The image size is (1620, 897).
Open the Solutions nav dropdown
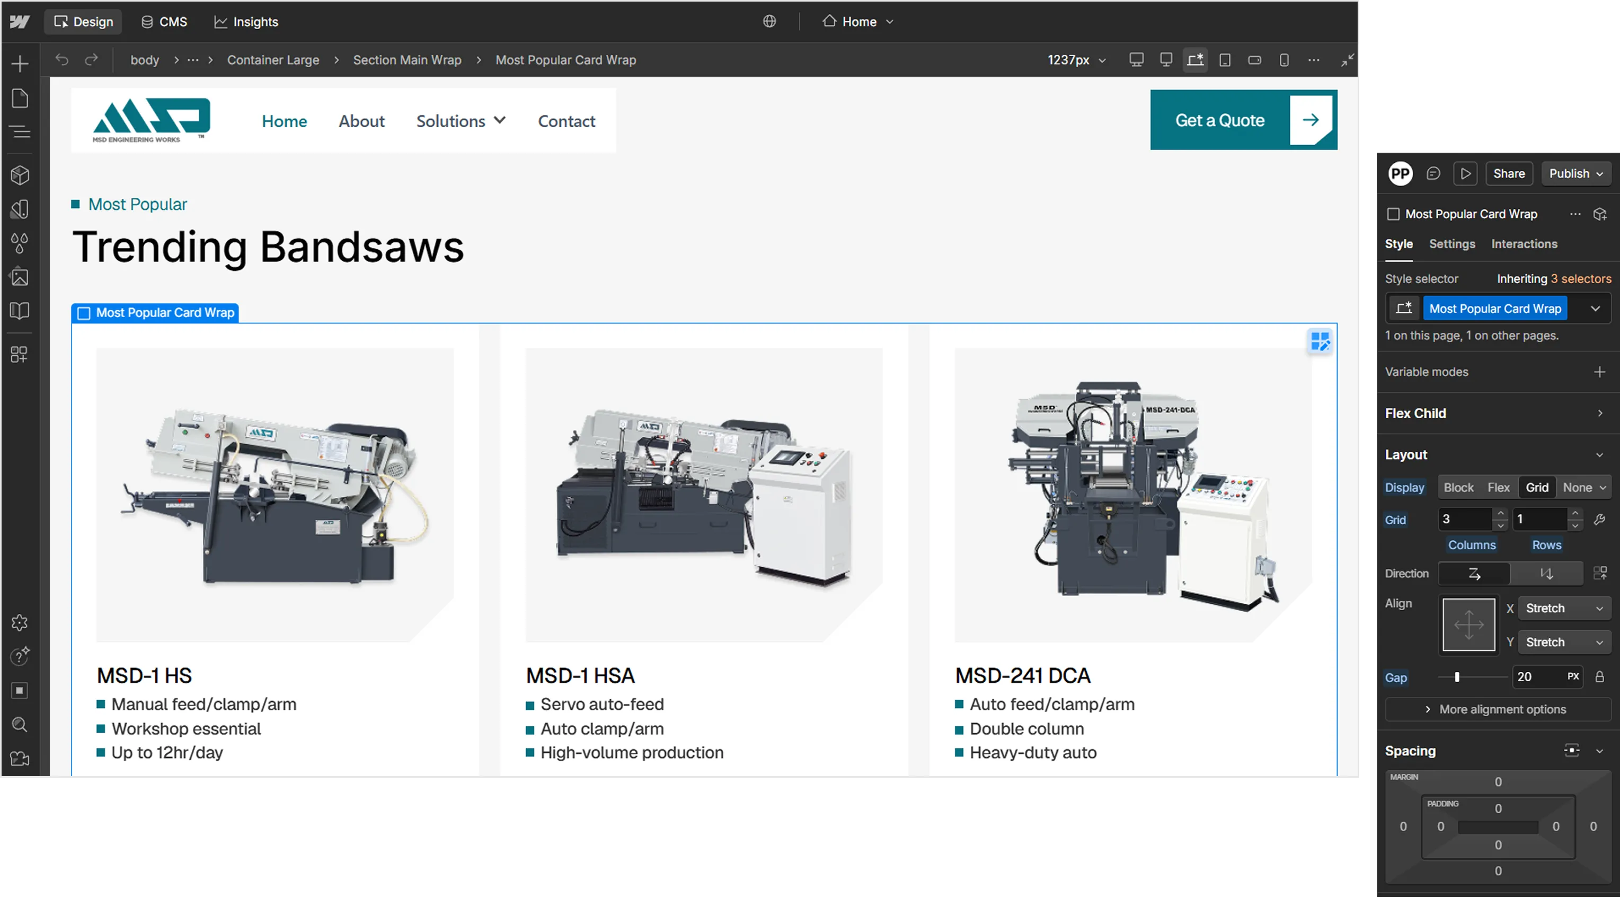click(461, 121)
